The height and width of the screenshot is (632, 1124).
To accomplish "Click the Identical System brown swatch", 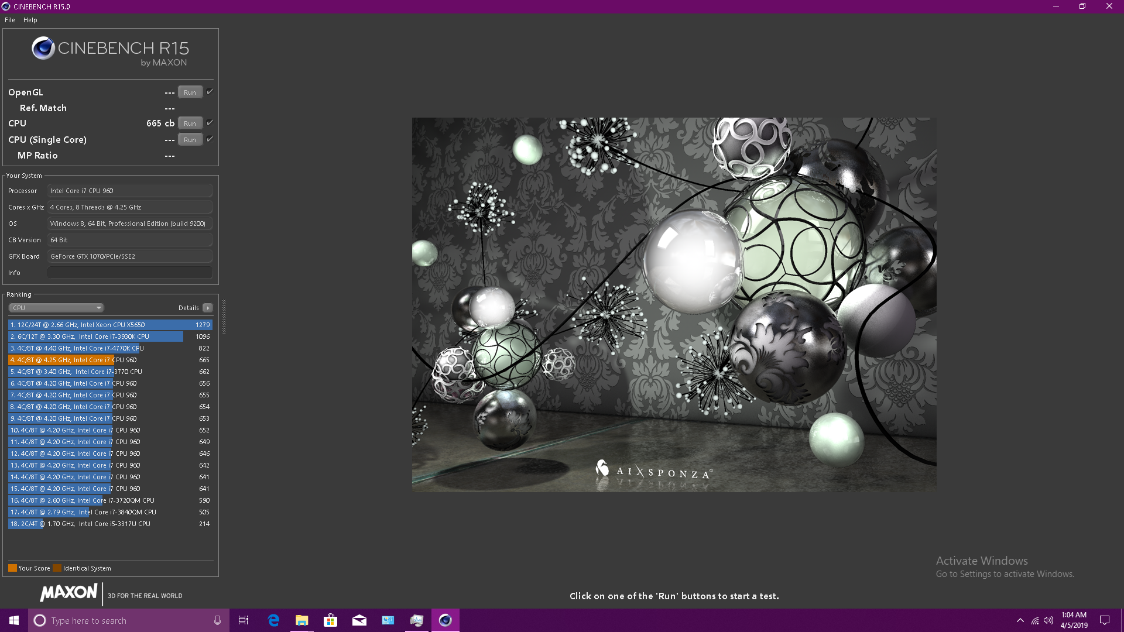I will (57, 568).
